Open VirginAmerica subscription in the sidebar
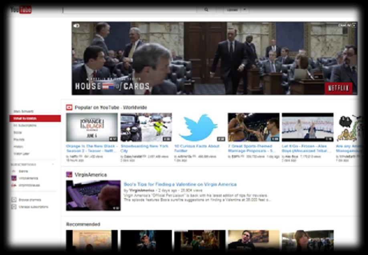The image size is (368, 255). tap(28, 179)
